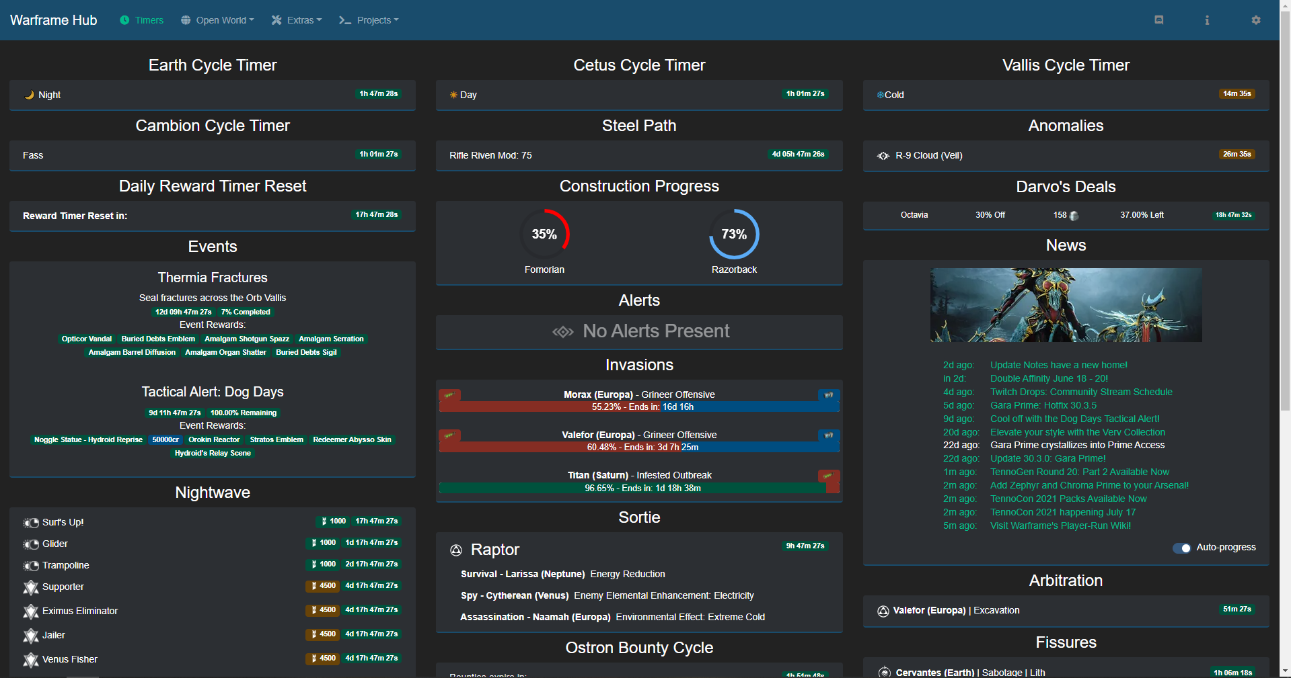Open the Extras dropdown menu

coord(297,20)
